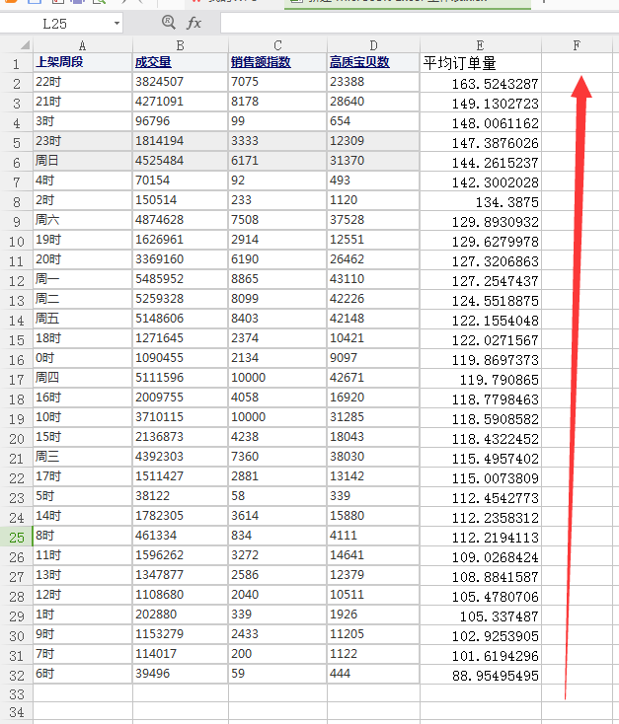Screen dimensions: 619x724
Task: Select column A header
Action: pos(82,44)
